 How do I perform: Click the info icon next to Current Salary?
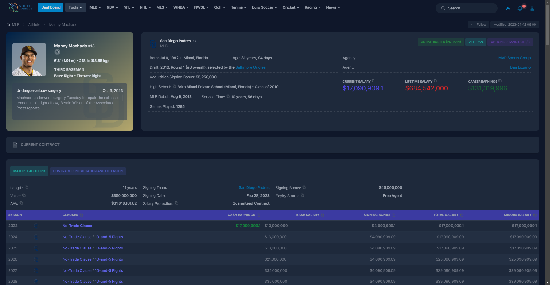[373, 81]
